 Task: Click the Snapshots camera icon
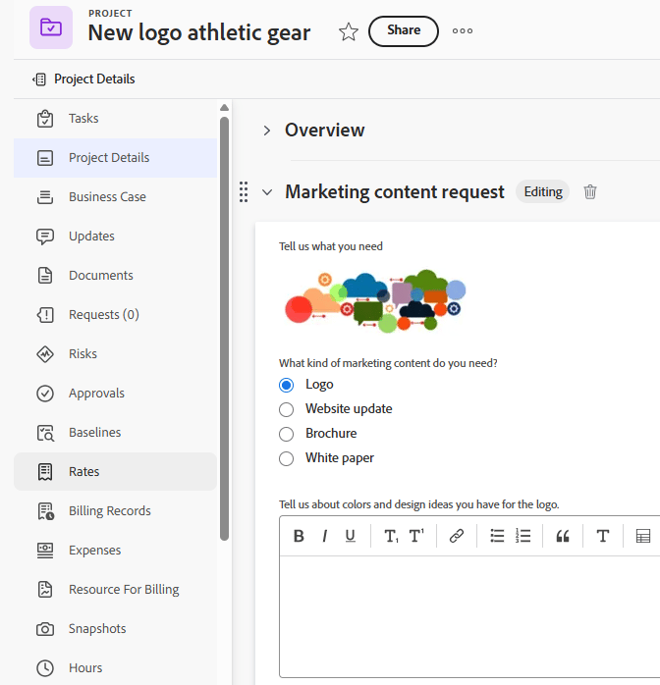click(x=45, y=629)
